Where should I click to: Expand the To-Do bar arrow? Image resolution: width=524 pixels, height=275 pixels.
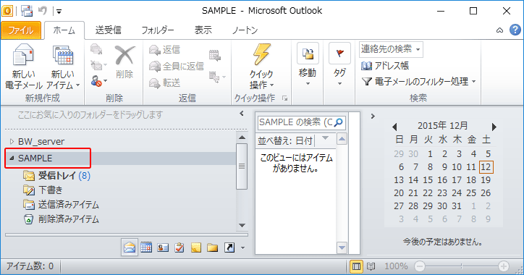[x=373, y=117]
